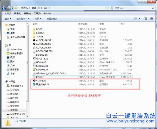Open drive 资源 (I:) in sidebar

pos(12,110)
